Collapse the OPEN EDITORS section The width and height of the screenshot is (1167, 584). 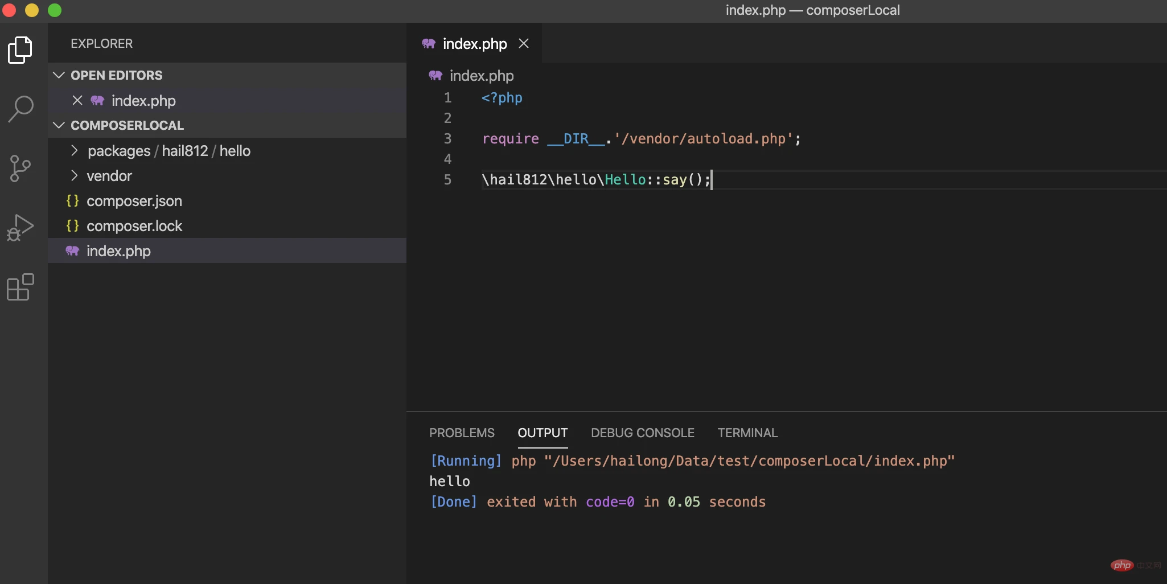coord(59,75)
